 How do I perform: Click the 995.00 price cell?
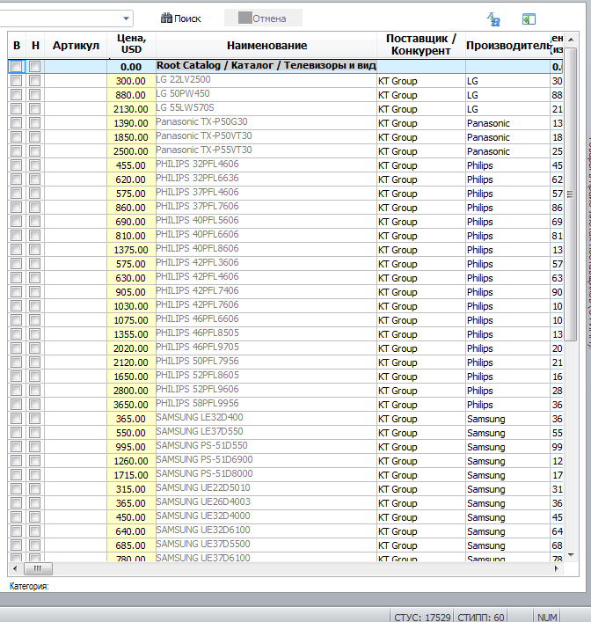131,447
